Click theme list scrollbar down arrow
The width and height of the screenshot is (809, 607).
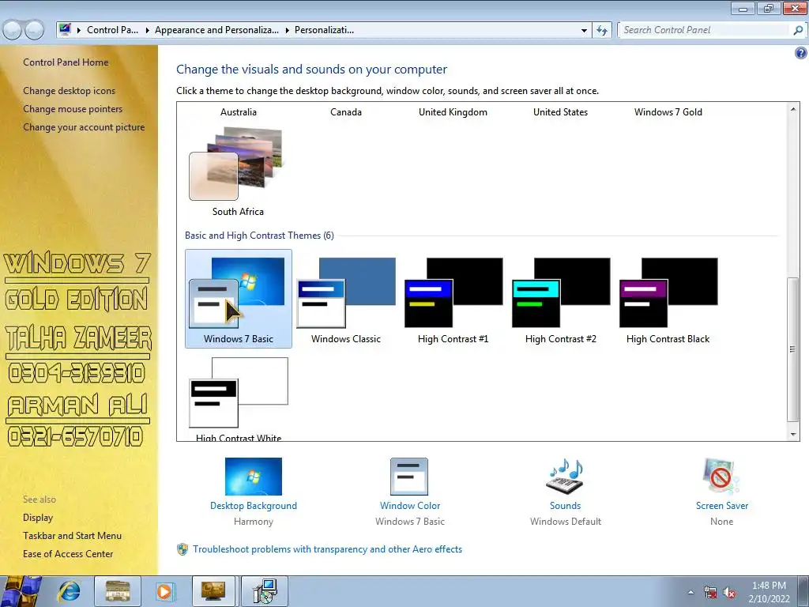point(793,435)
